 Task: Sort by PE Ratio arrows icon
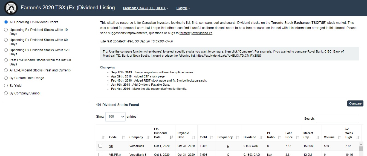(x=279, y=137)
